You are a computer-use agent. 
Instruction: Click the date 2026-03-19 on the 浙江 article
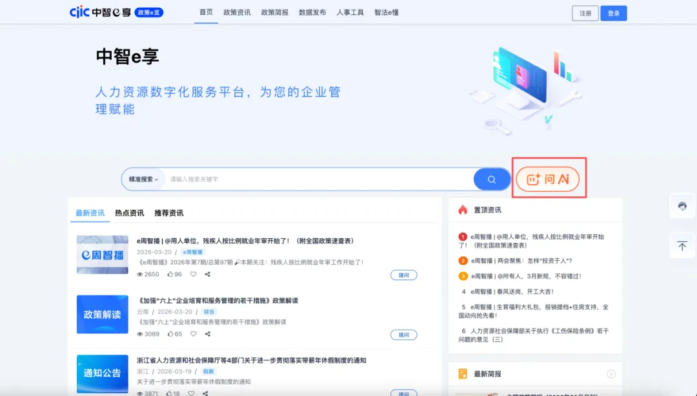pos(174,372)
